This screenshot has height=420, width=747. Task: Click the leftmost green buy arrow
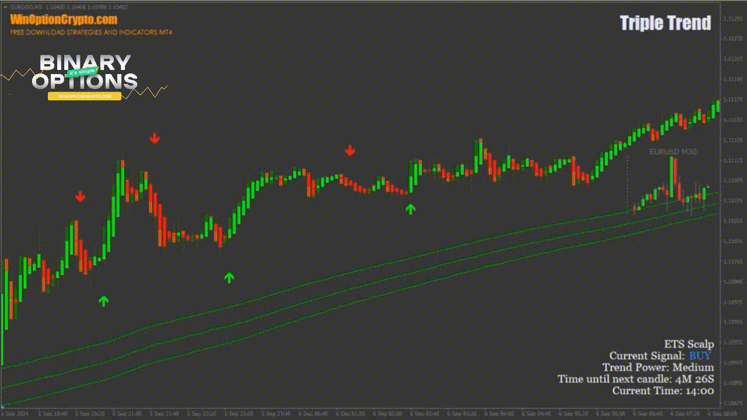pos(103,301)
